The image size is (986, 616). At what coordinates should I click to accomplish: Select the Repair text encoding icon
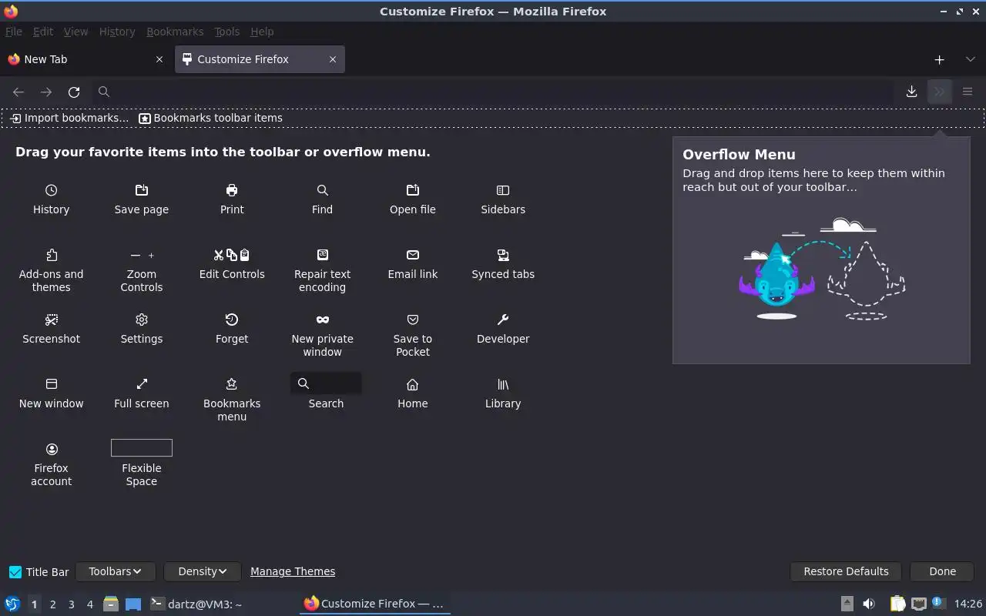click(x=322, y=255)
